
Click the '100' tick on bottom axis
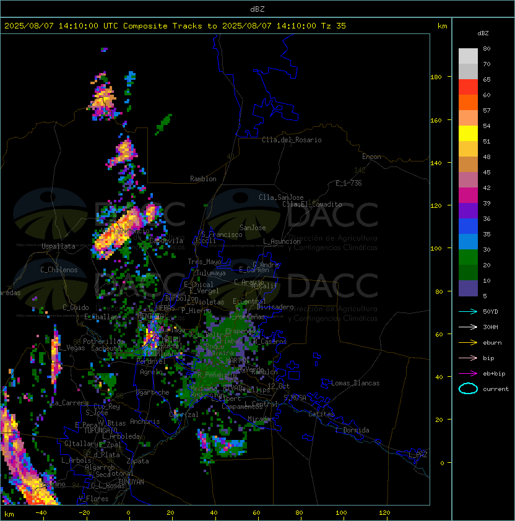341,513
